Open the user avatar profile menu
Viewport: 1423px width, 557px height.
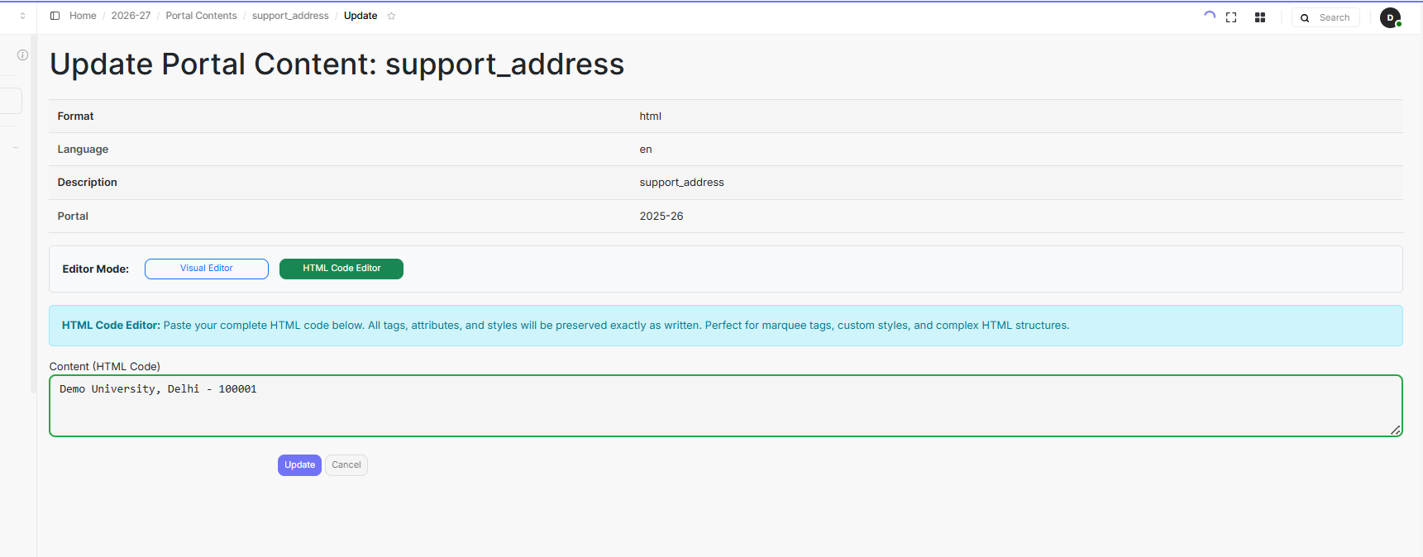coord(1390,17)
